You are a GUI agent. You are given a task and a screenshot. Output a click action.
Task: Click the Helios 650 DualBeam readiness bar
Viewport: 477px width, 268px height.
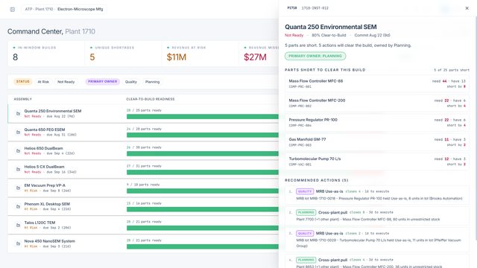point(203,153)
